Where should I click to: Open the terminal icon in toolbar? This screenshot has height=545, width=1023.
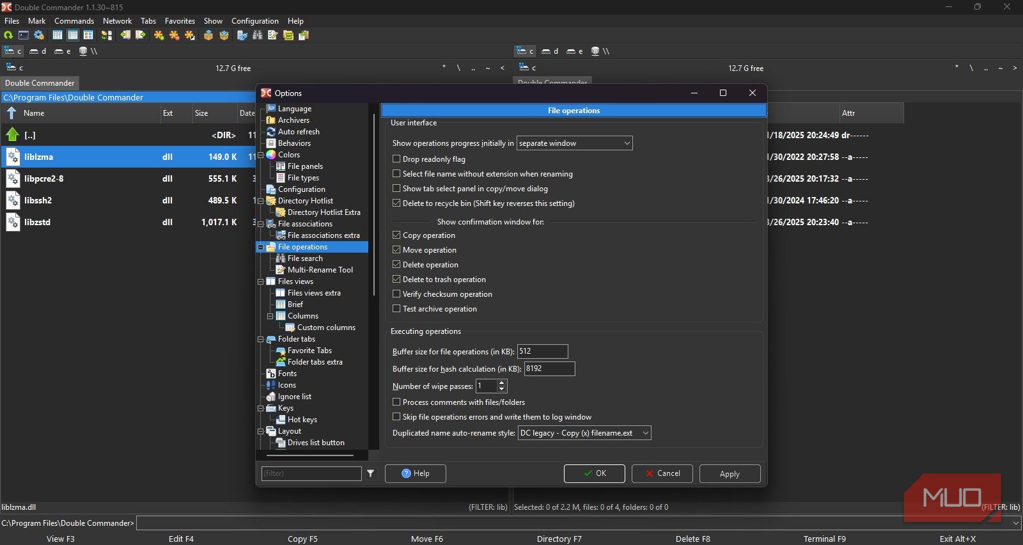click(x=24, y=35)
